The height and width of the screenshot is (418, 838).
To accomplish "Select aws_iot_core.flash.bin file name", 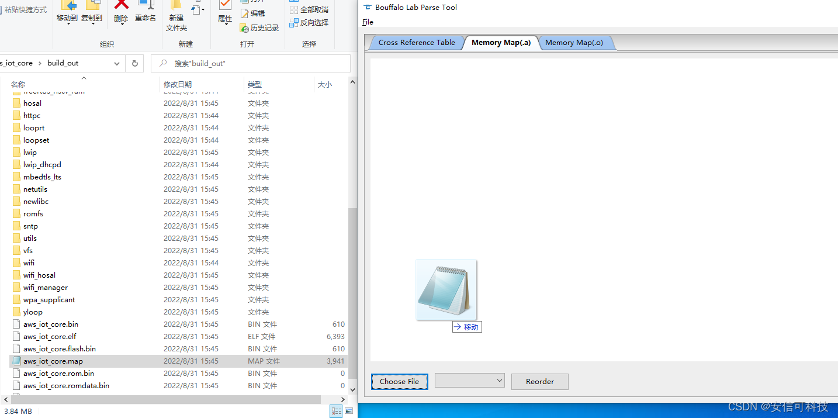I will (x=60, y=349).
